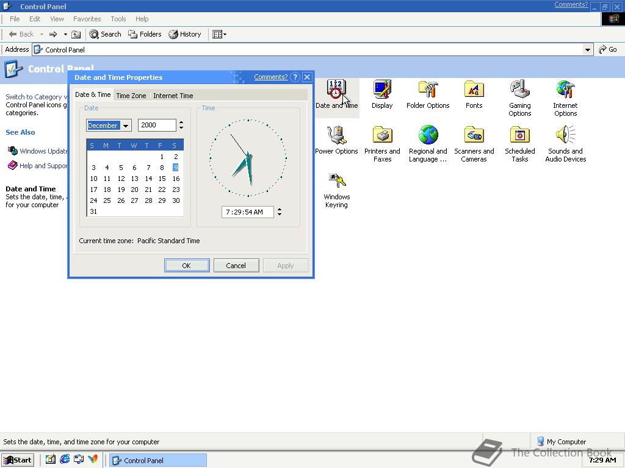This screenshot has height=468, width=625.
Task: Click the Forward arrow button
Action: pyautogui.click(x=53, y=34)
